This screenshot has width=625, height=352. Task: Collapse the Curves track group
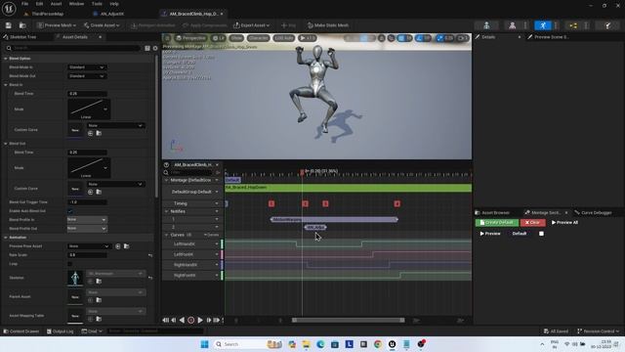pyautogui.click(x=166, y=235)
